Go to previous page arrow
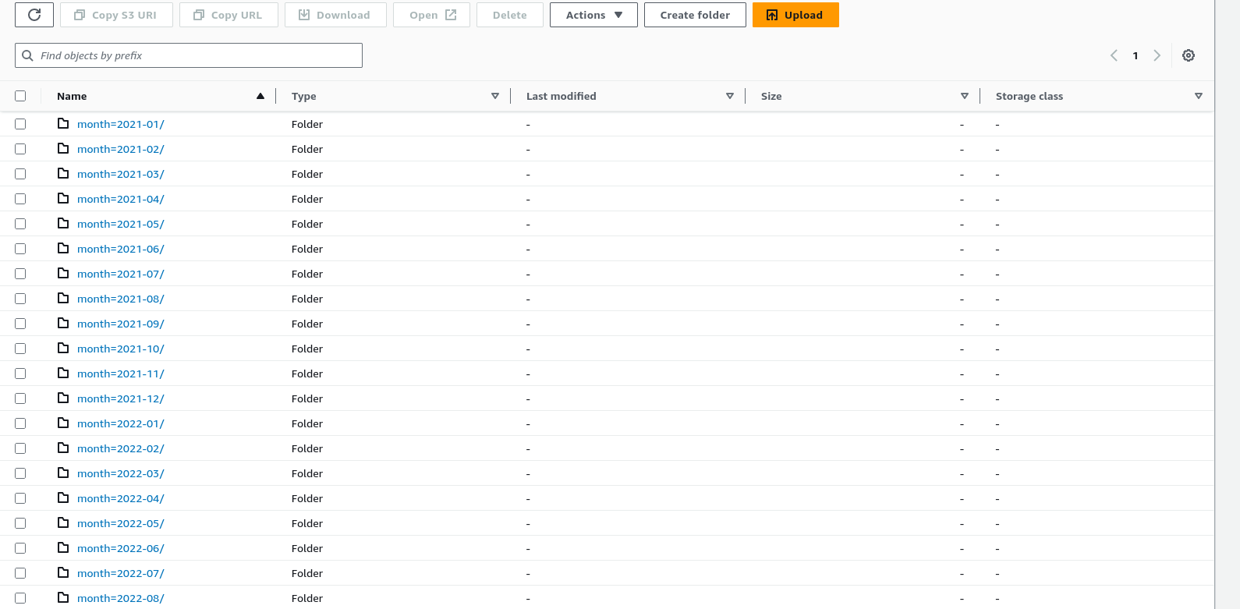Image resolution: width=1240 pixels, height=609 pixels. tap(1114, 55)
